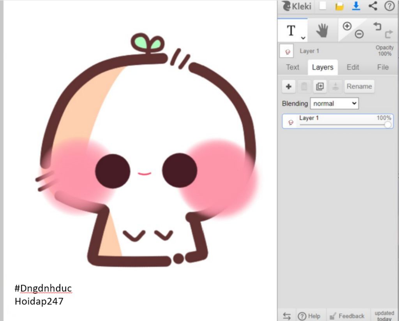Open help question mark icon at top
Image resolution: width=399 pixels, height=321 pixels.
(389, 6)
